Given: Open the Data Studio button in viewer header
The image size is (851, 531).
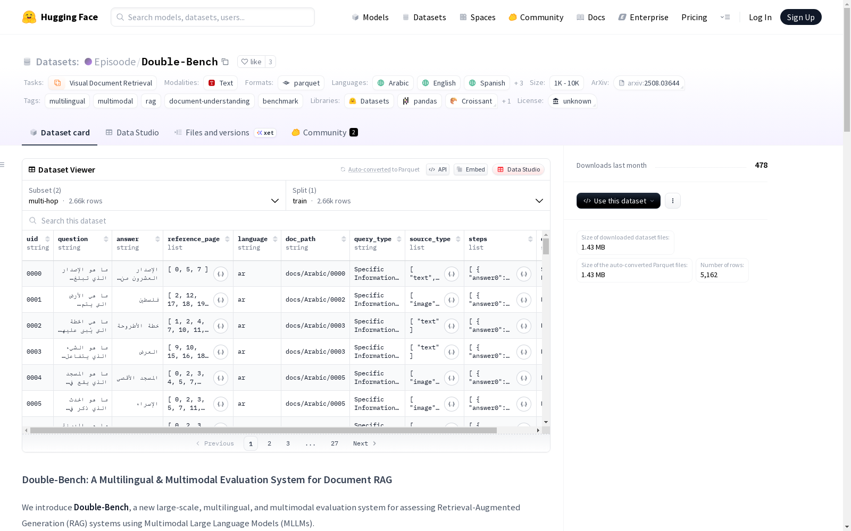Looking at the screenshot, I should point(518,169).
